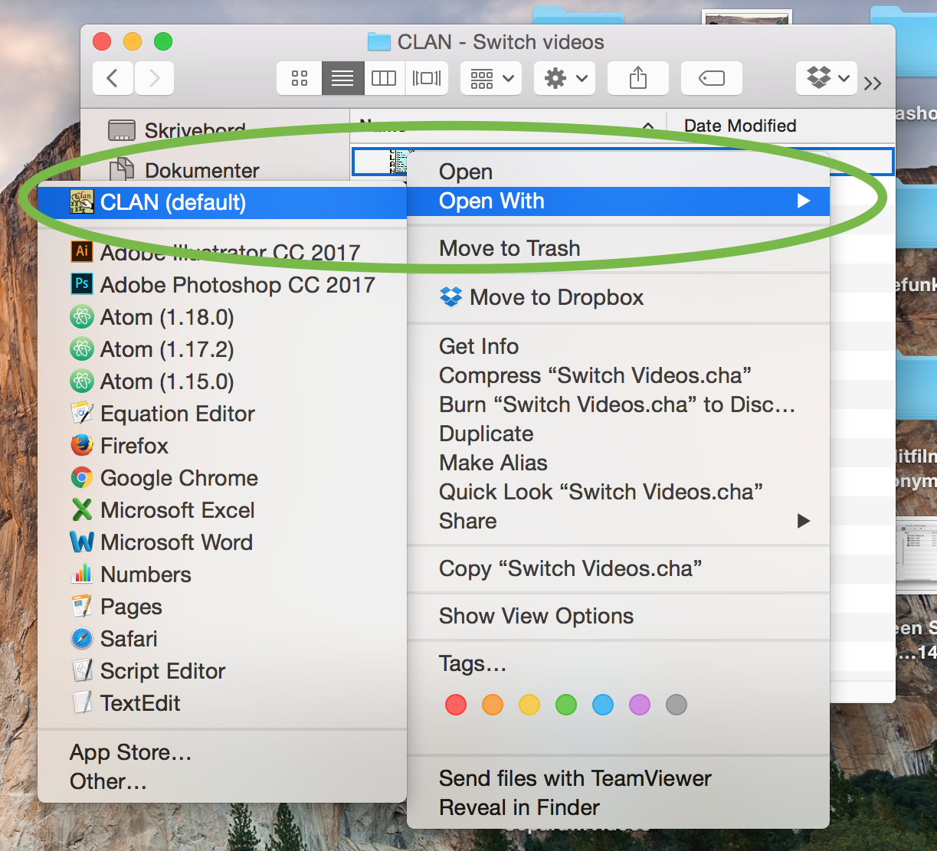Click the Adobe Photoshop CC 2017 icon

point(82,284)
